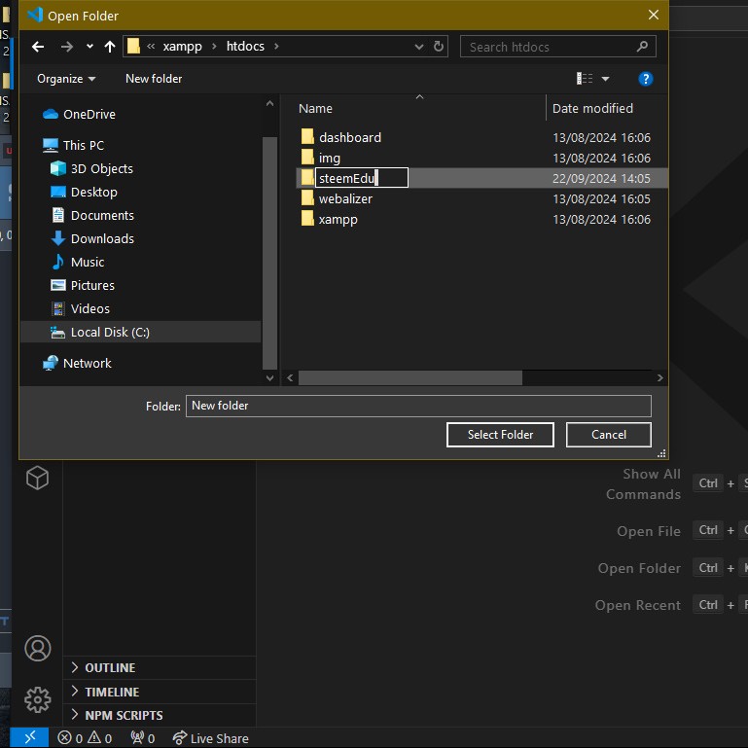The image size is (748, 748).
Task: Refresh the htdocs folder view
Action: [439, 47]
